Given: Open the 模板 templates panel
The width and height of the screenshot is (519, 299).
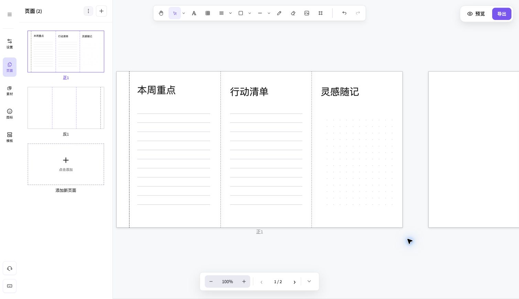Looking at the screenshot, I should [10, 137].
